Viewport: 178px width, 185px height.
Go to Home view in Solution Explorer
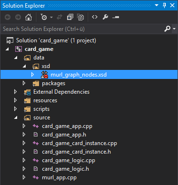(29, 17)
